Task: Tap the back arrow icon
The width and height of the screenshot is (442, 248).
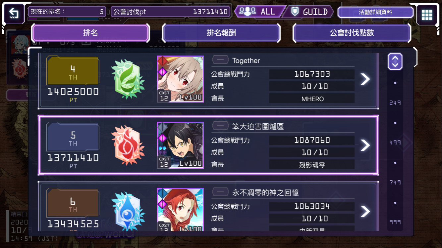Action: 14,14
